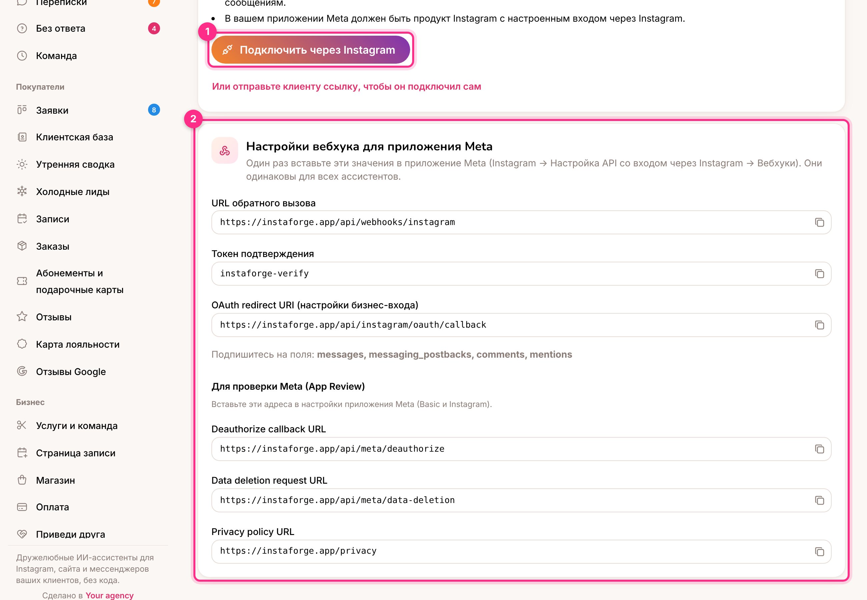This screenshot has height=600, width=867.
Task: Click the webhook settings section icon
Action: coord(225,150)
